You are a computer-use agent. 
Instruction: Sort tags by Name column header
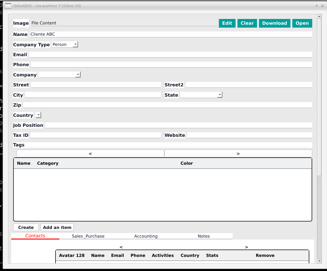(x=24, y=163)
